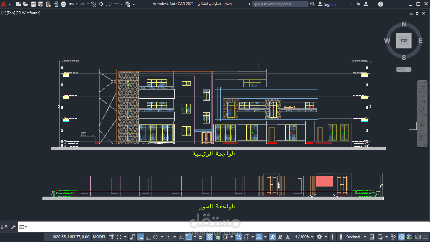430x242 pixels.
Task: Click the search magnifier icon
Action: (312, 4)
